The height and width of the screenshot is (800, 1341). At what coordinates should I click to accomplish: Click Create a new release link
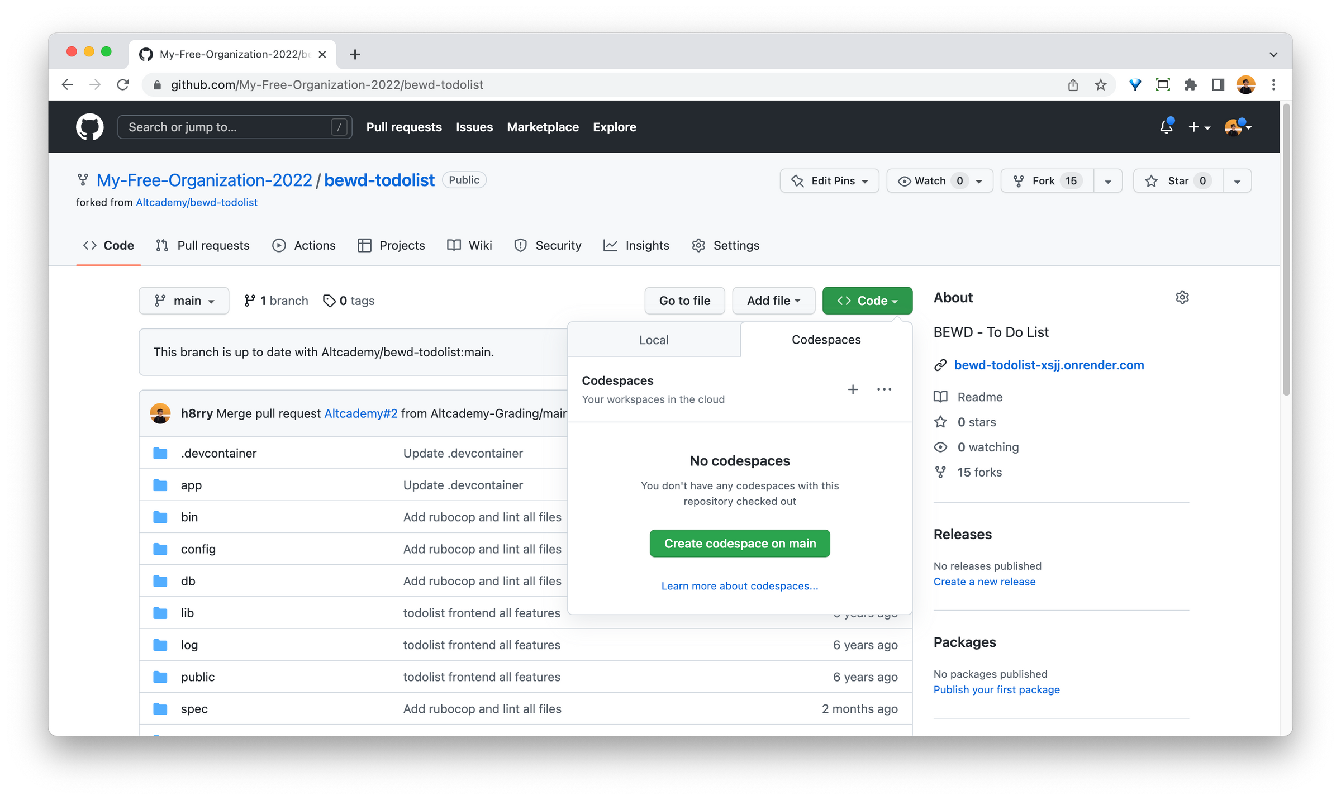tap(984, 582)
